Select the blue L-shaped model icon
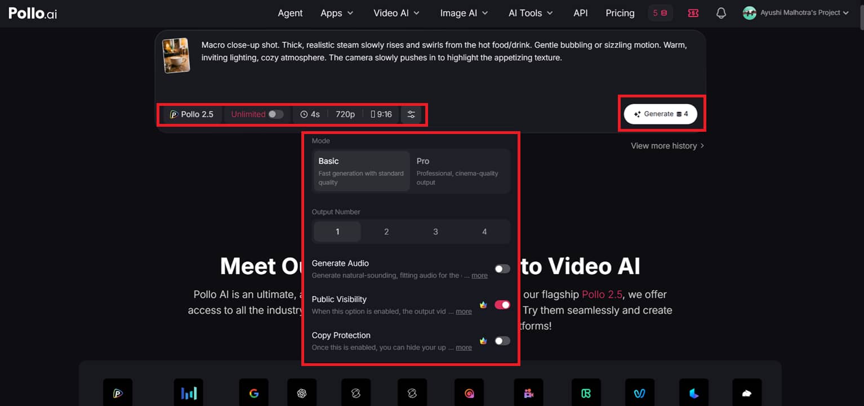 [694, 393]
